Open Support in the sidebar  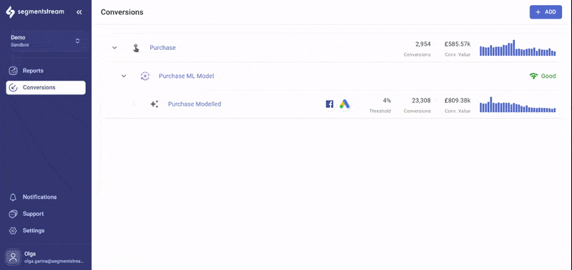click(46, 214)
